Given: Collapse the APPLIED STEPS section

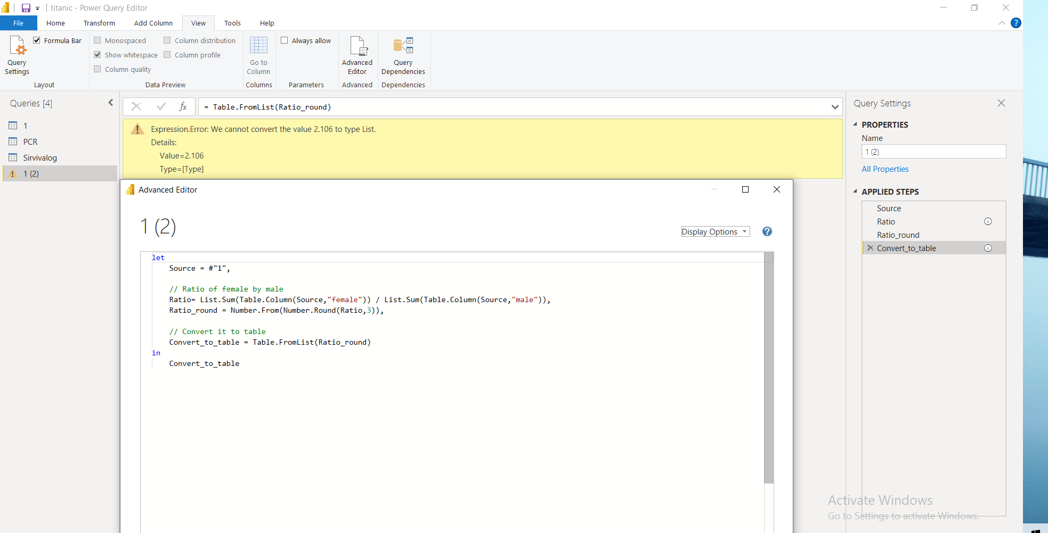Looking at the screenshot, I should pos(855,191).
